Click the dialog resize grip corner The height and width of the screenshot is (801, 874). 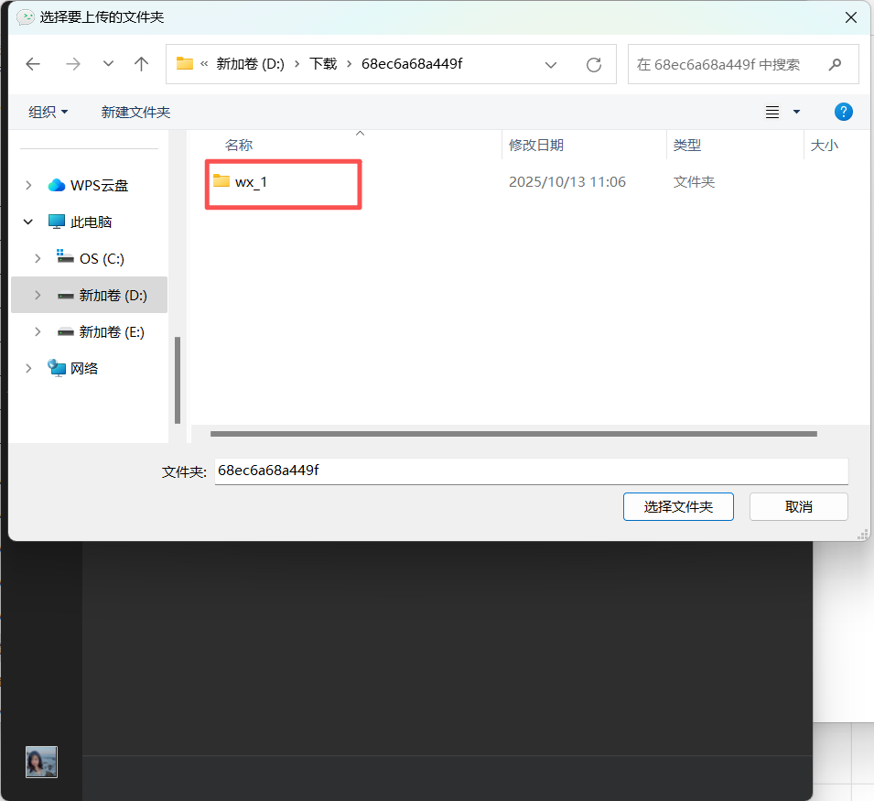click(x=863, y=535)
